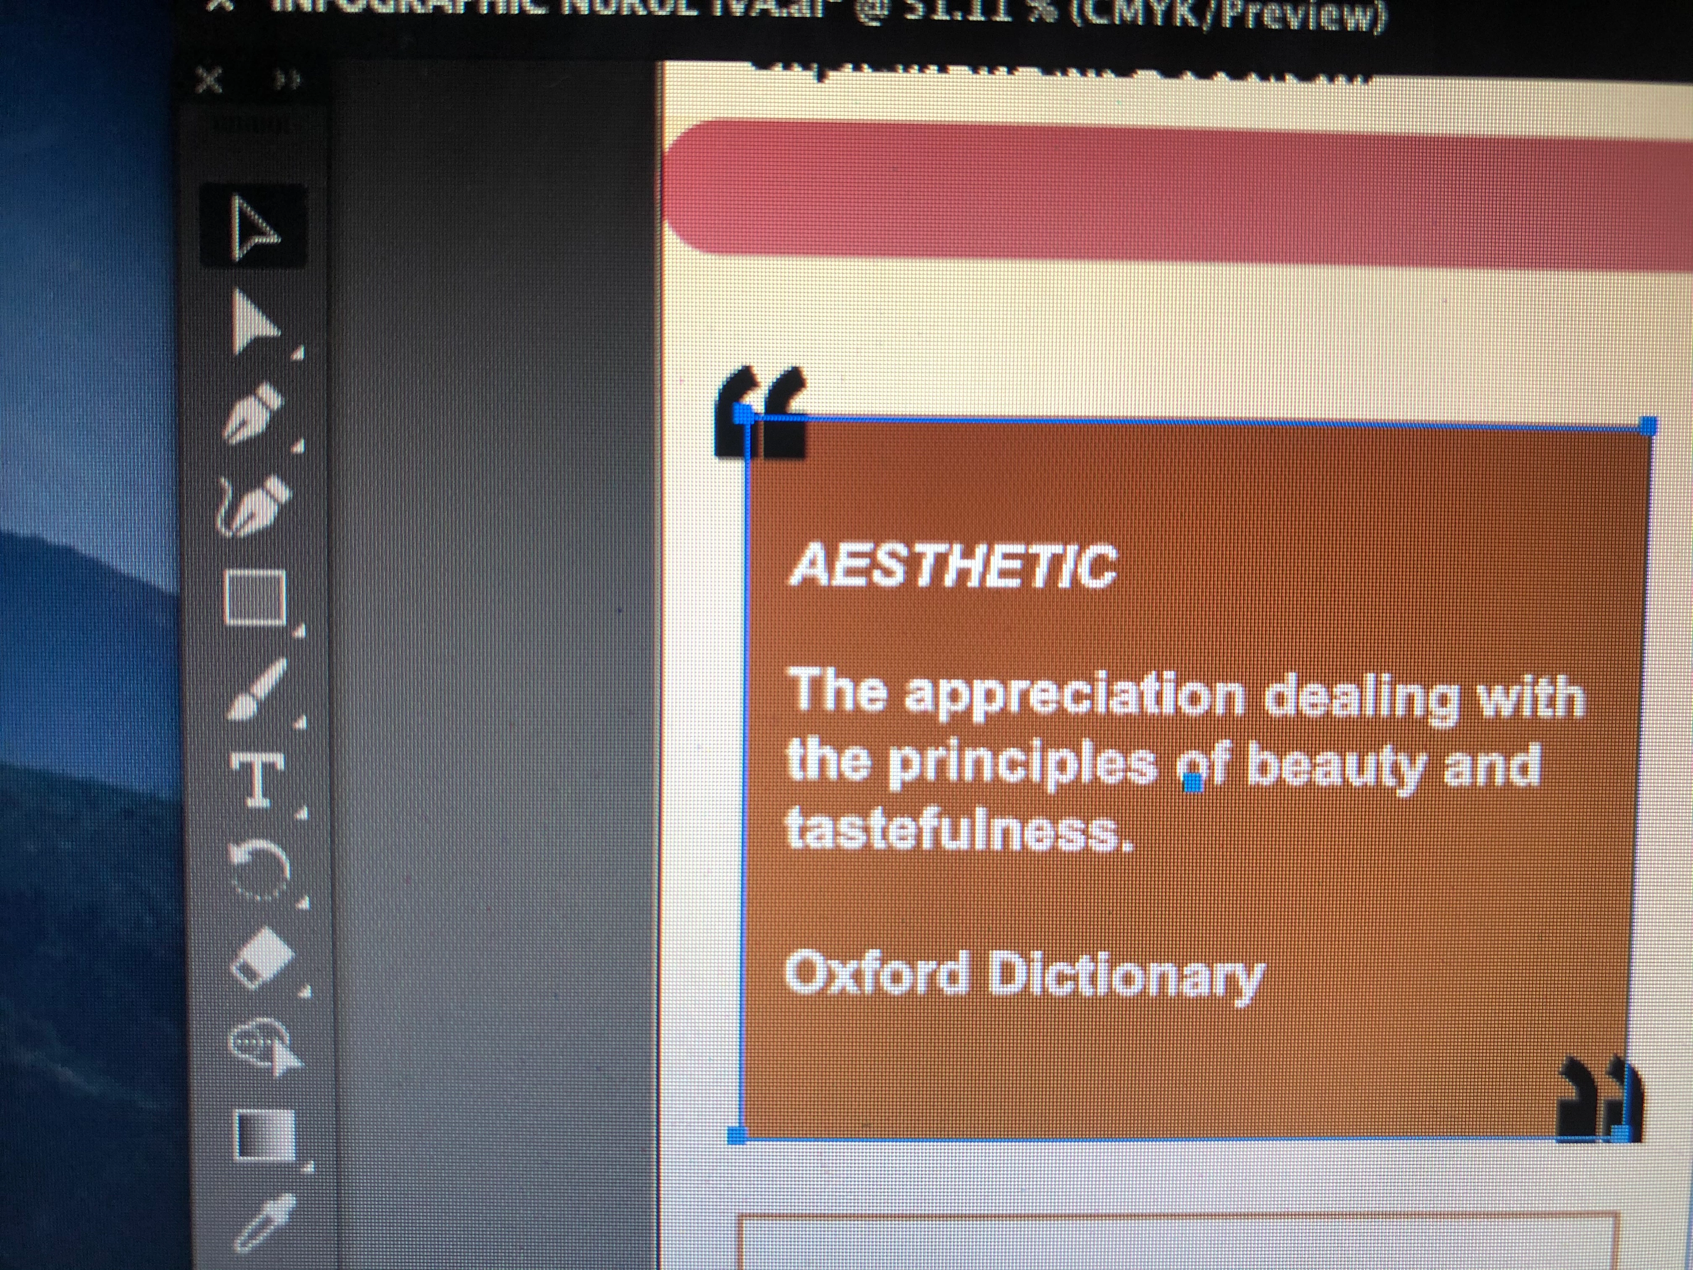Screen dimensions: 1693x1270
Task: Select the Shape Builder tool
Action: tap(265, 1047)
